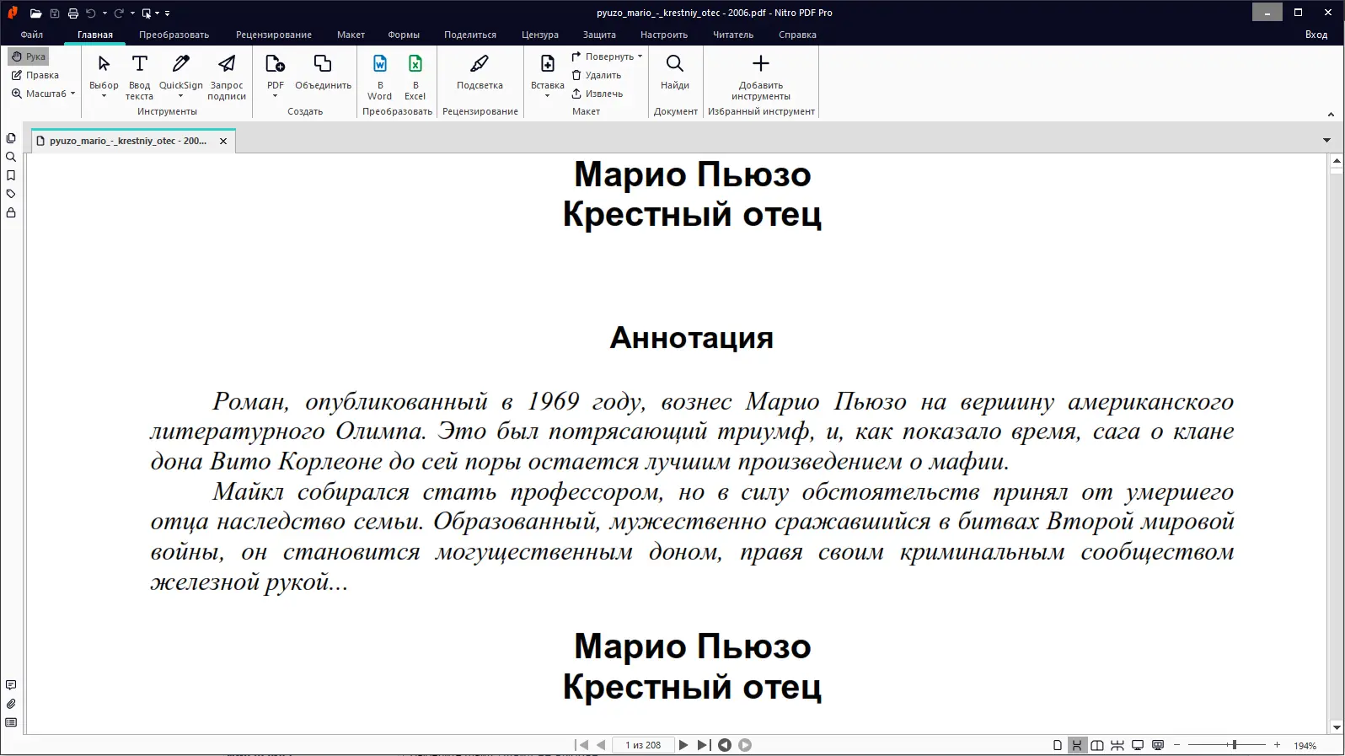Undo the last action

[x=91, y=13]
